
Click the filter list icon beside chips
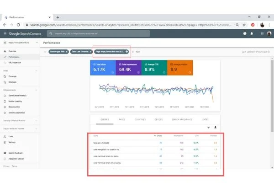click(x=45, y=52)
